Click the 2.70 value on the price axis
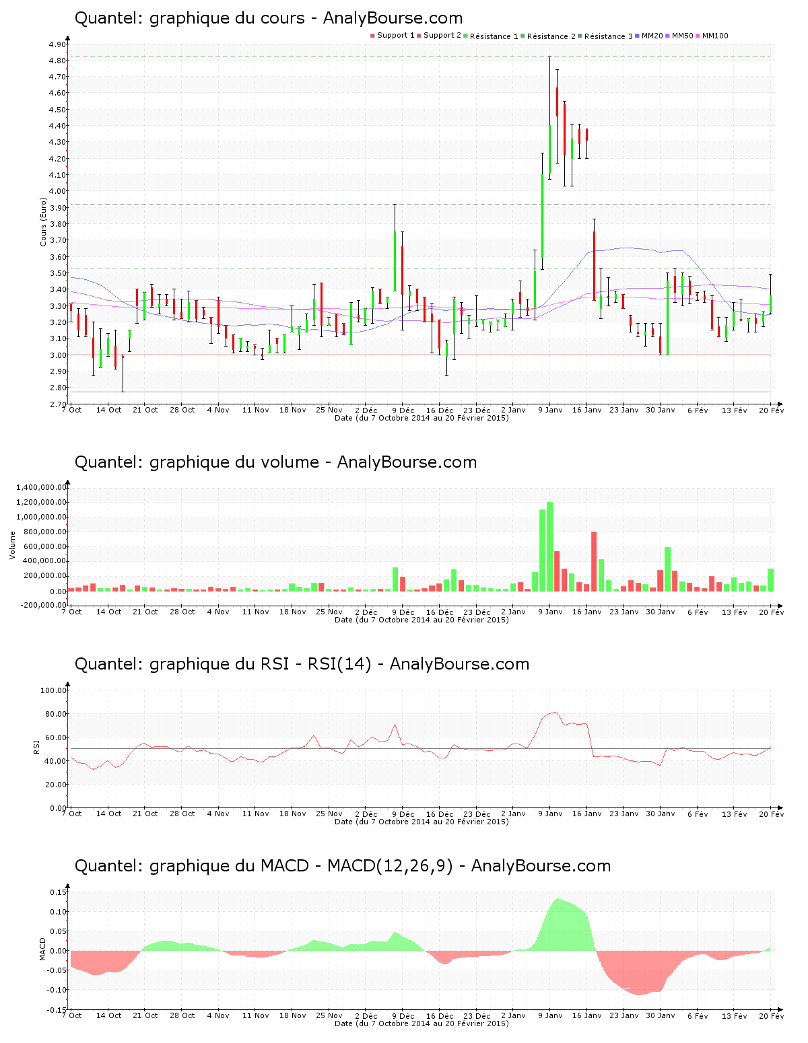Image resolution: width=808 pixels, height=1043 pixels. (57, 404)
